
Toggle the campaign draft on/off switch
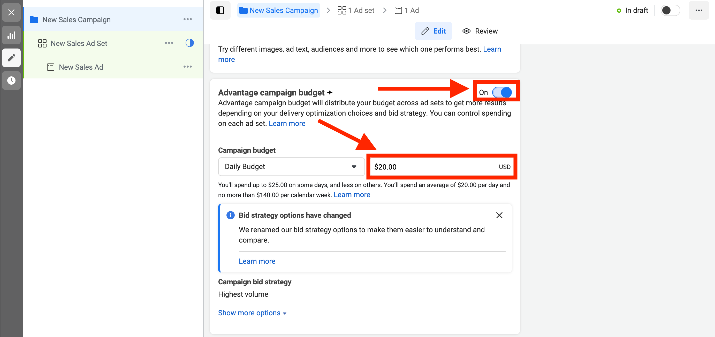[670, 11]
